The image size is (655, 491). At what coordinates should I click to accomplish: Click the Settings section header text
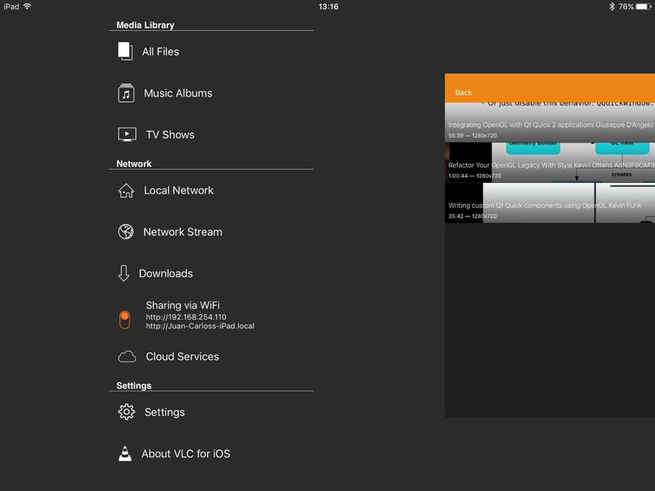coord(134,385)
